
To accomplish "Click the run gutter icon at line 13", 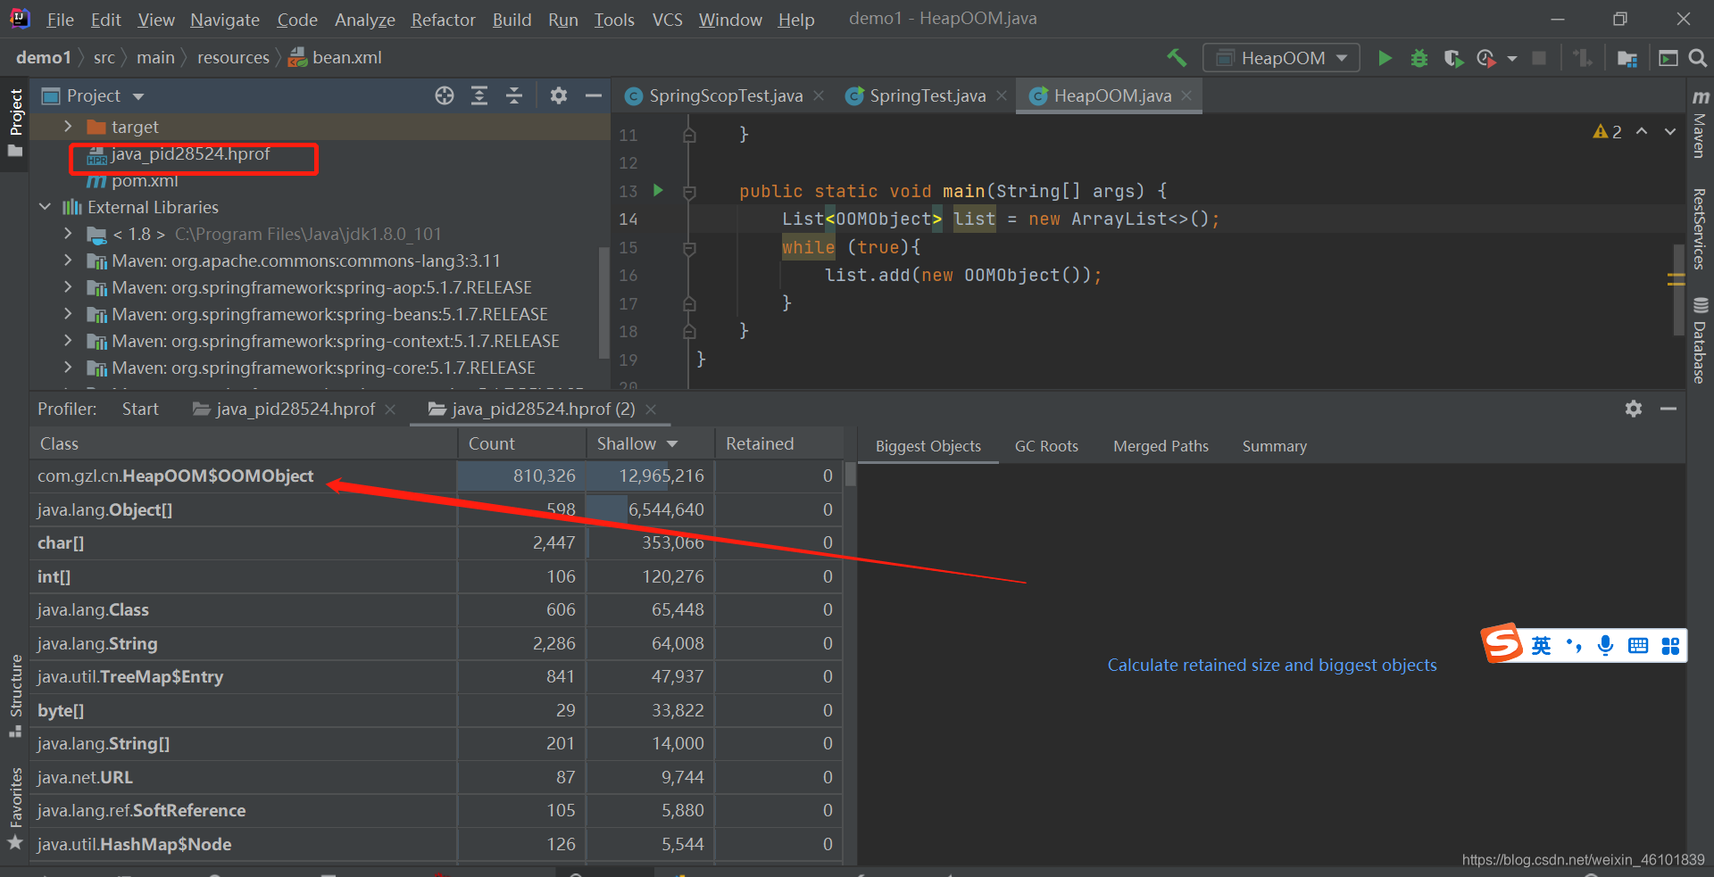I will 658,190.
